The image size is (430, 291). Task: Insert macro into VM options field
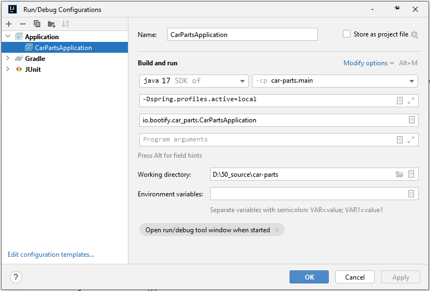point(400,101)
